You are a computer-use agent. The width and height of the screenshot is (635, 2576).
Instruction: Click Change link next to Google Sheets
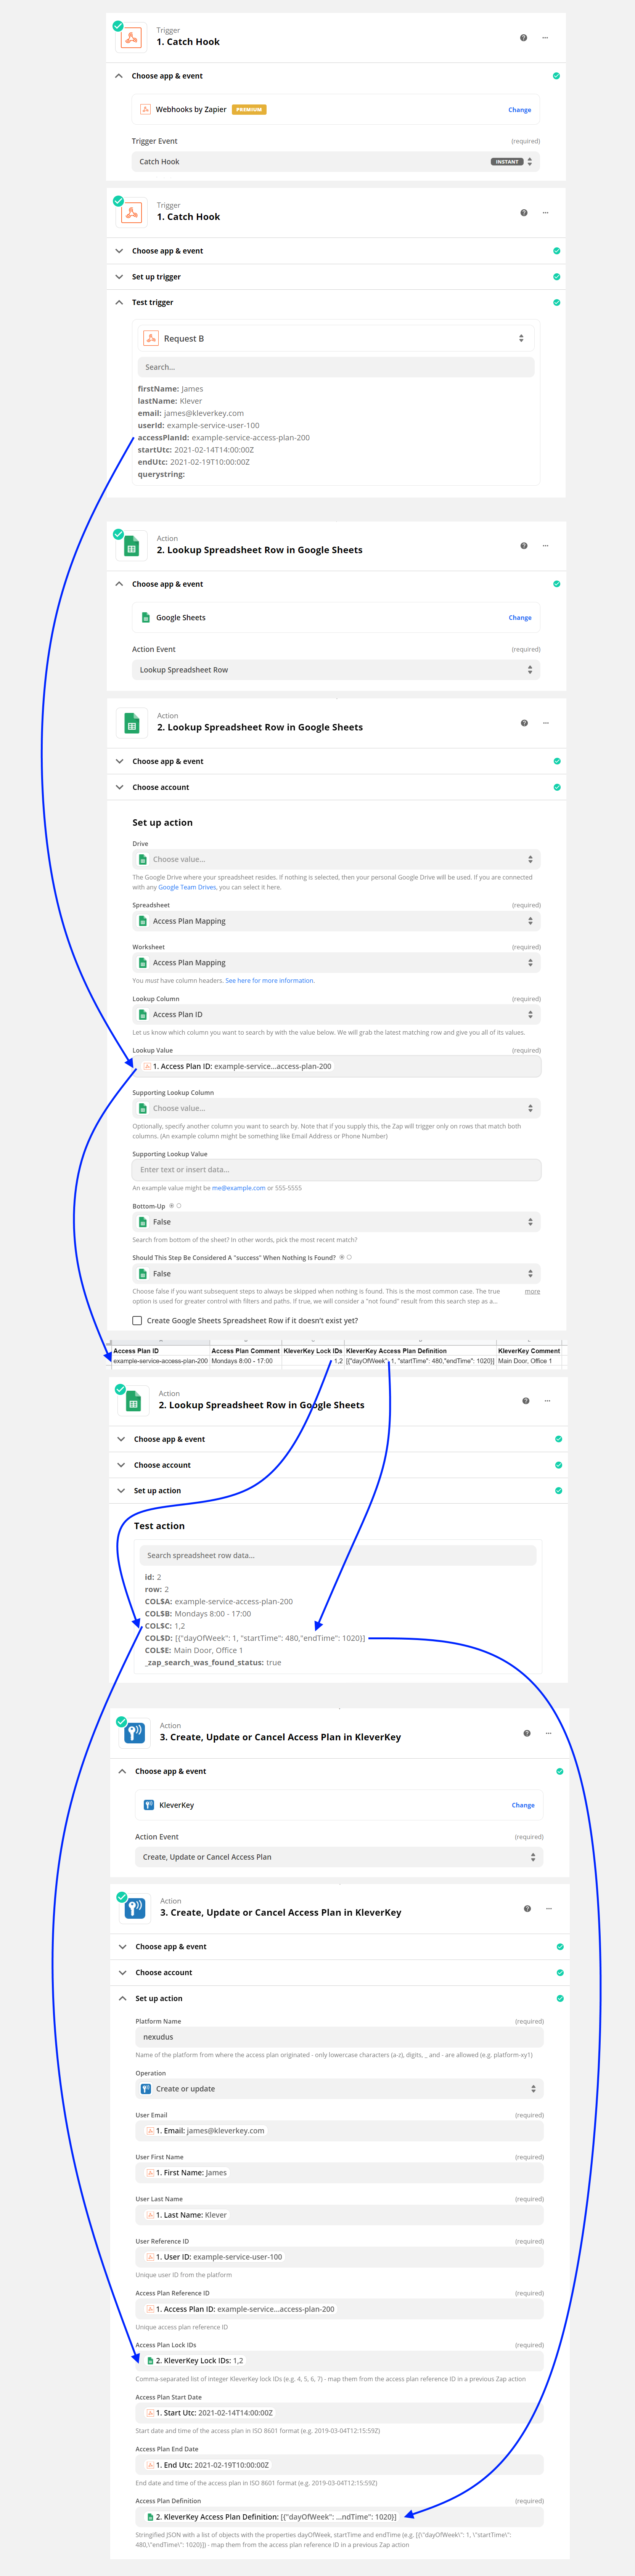click(520, 618)
